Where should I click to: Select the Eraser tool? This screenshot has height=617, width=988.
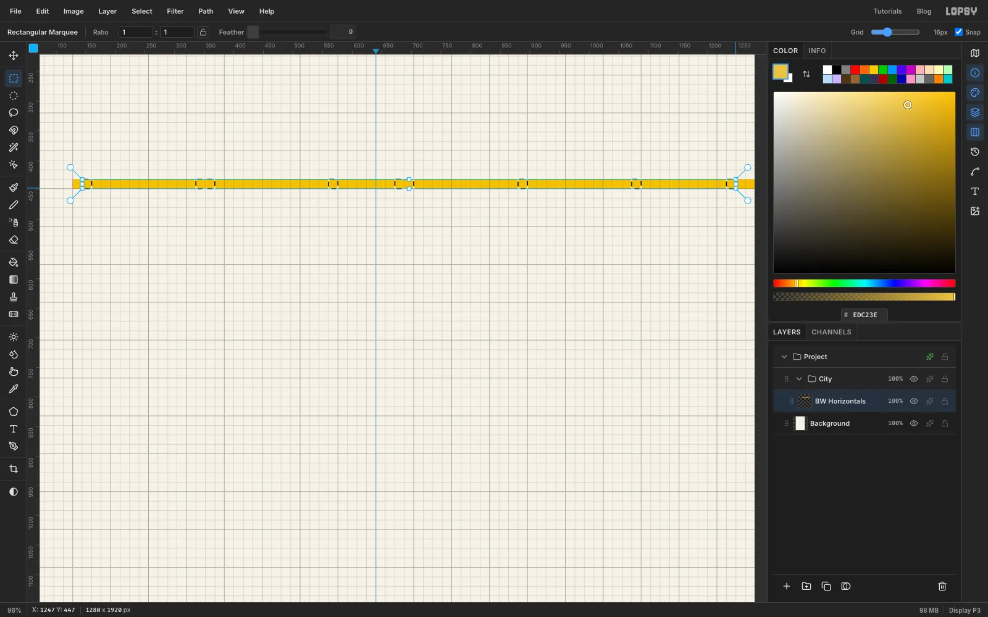pos(14,239)
